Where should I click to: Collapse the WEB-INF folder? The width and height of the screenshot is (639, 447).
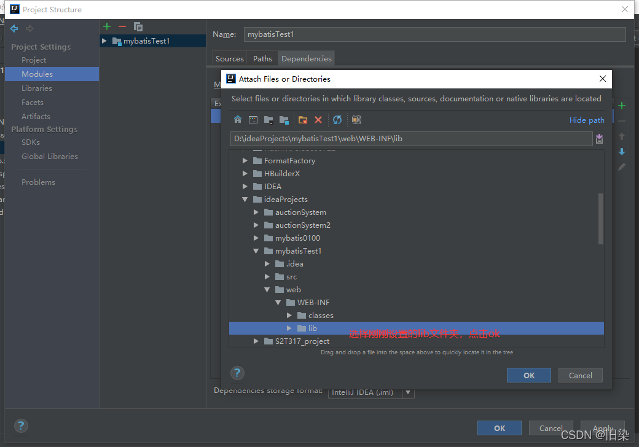pyautogui.click(x=278, y=303)
